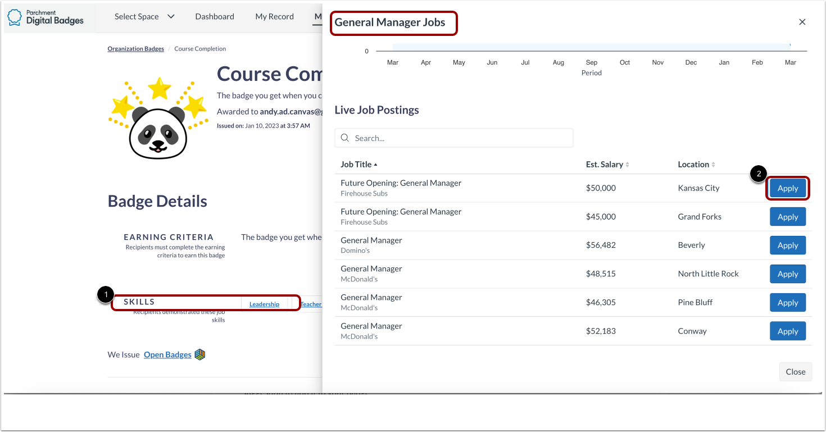Click the search magnifier icon
The image size is (826, 432).
pyautogui.click(x=345, y=138)
